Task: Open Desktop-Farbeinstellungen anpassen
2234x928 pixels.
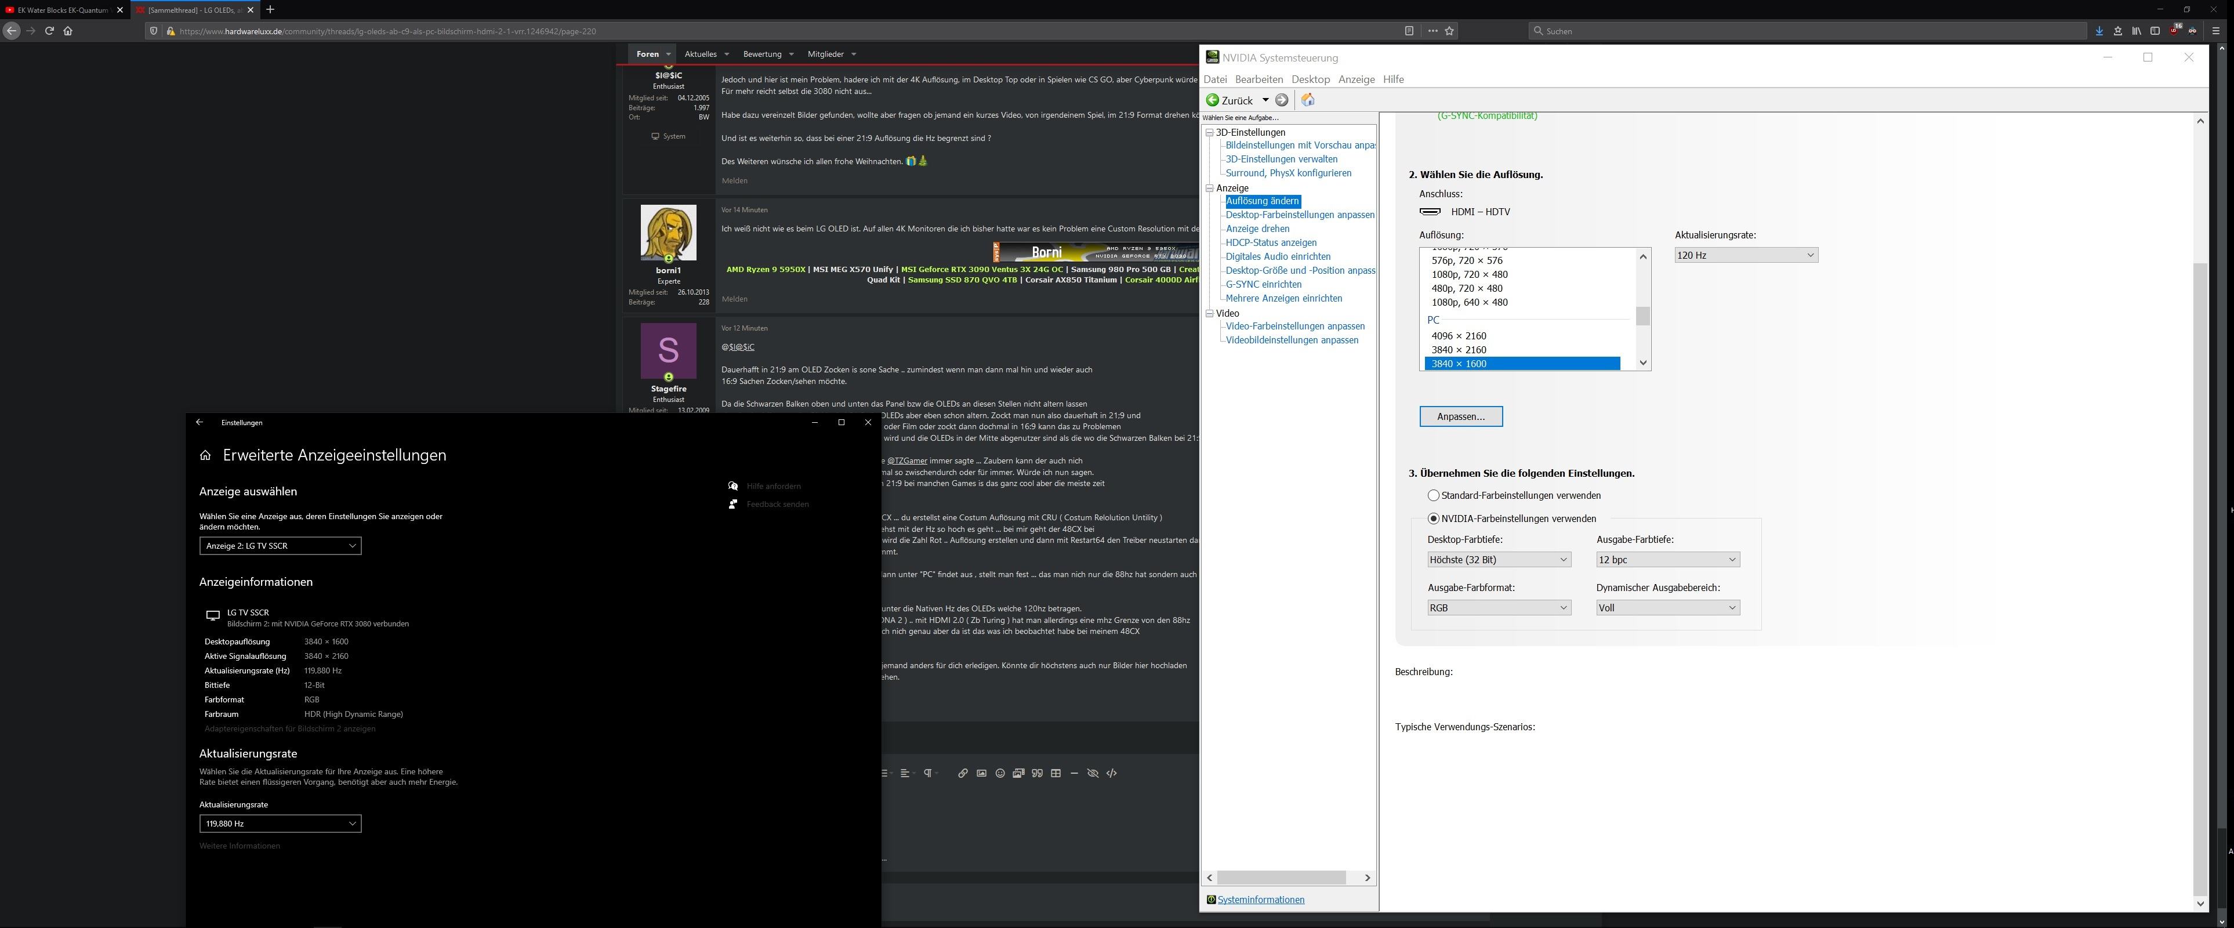Action: point(1299,215)
